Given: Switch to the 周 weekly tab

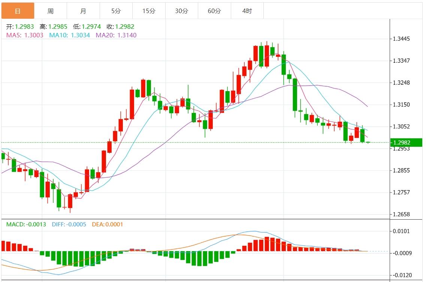Looking at the screenshot, I should (51, 11).
